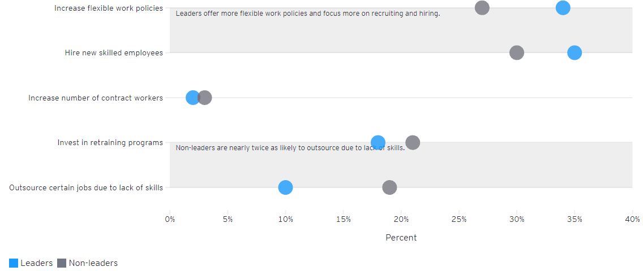Click the gray Non-leaders dot for flexible work policies

coord(482,8)
